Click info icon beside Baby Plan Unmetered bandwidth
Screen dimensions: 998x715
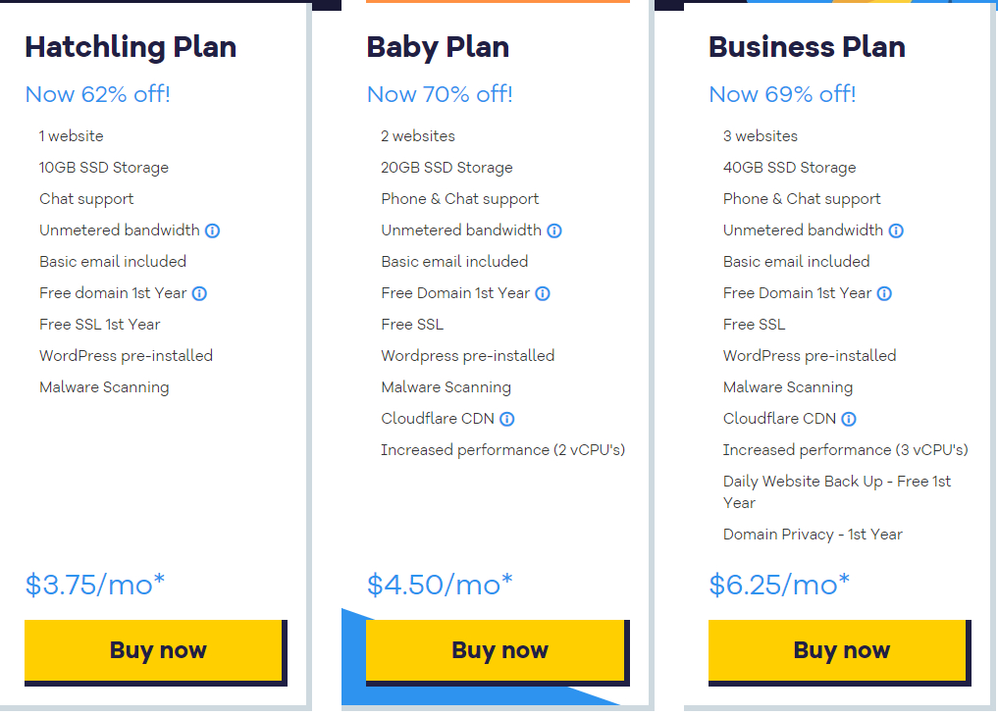click(554, 230)
